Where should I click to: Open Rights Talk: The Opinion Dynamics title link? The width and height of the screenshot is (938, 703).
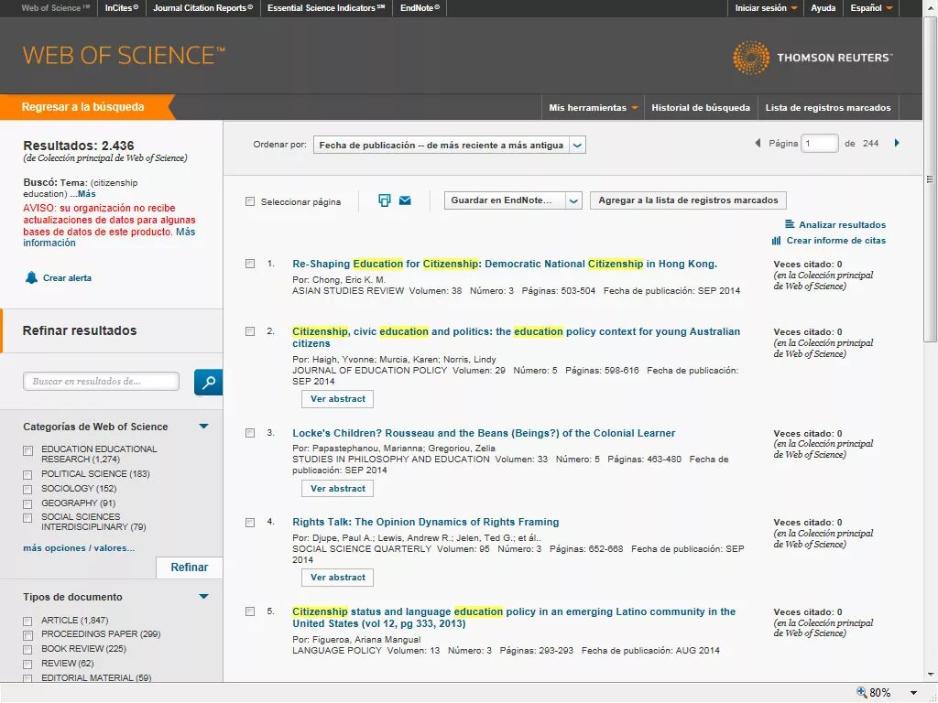(425, 522)
